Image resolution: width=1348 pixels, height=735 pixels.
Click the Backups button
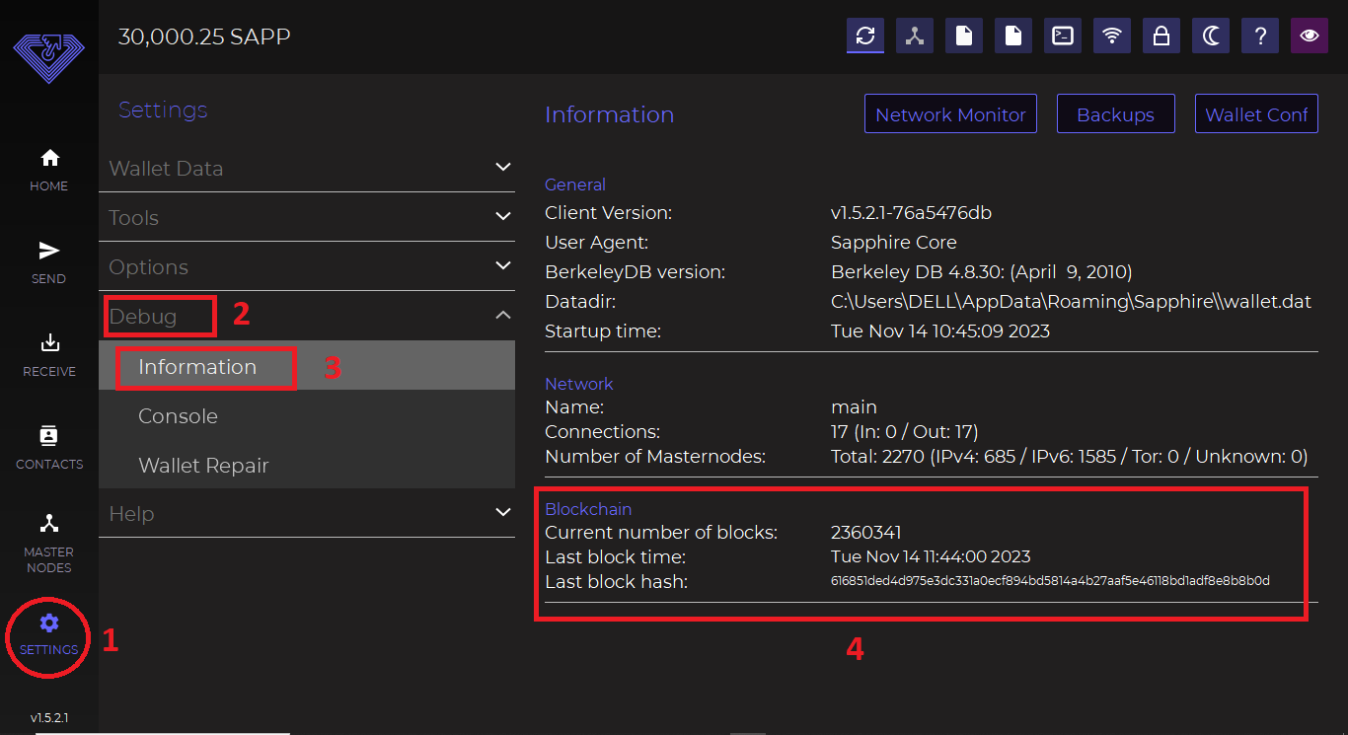[1115, 114]
